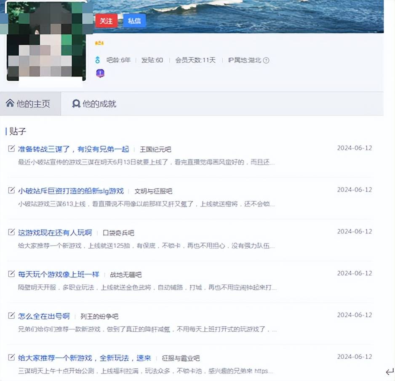The height and width of the screenshot is (381, 395).
Task: Open the 战地无疆吧 forum link
Action: click(126, 275)
